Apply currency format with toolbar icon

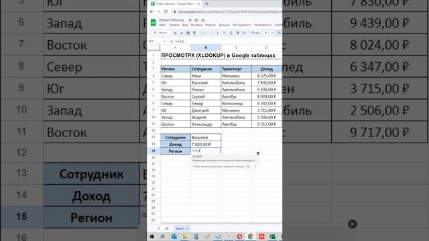click(x=218, y=33)
